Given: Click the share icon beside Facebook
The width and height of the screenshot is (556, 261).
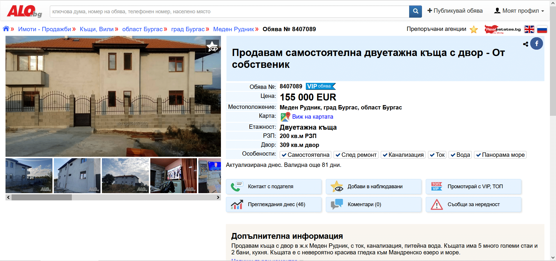Looking at the screenshot, I should click(x=525, y=44).
